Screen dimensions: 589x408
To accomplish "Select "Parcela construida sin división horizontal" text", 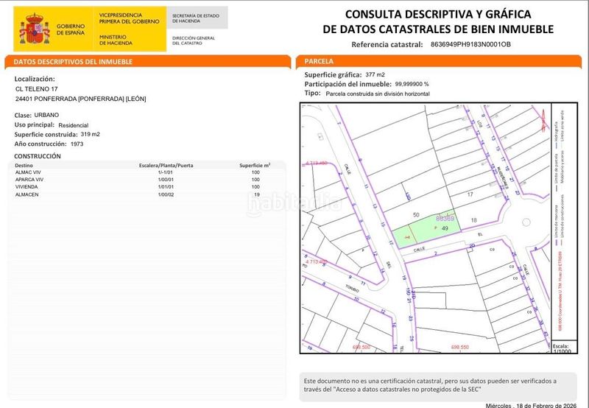I will (x=378, y=94).
